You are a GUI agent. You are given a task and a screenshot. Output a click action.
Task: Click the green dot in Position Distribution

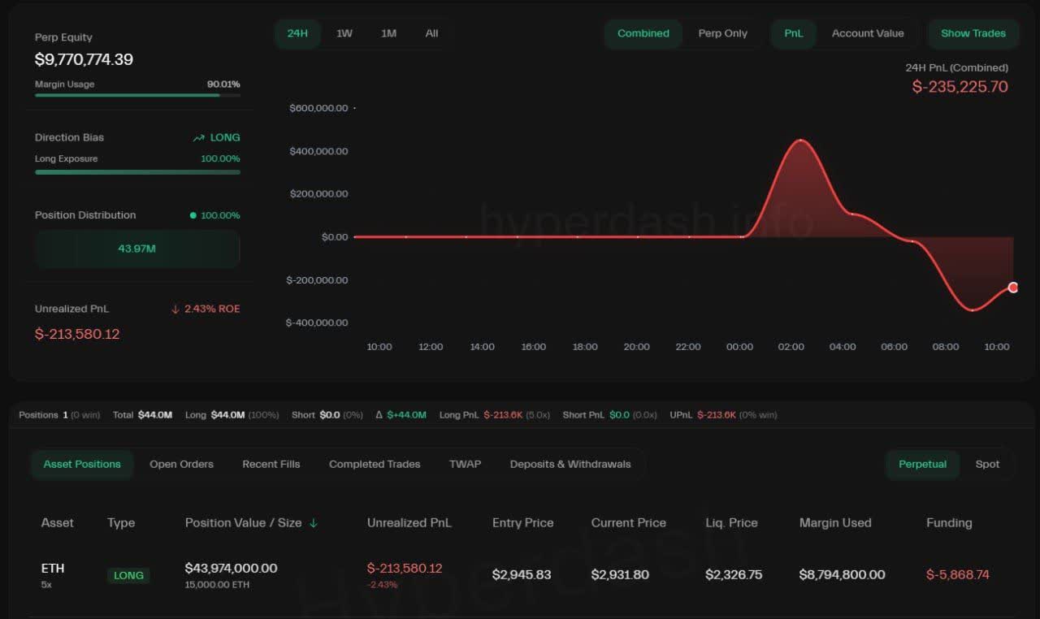[193, 215]
